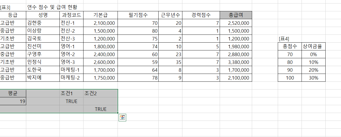
Task: Click the 상여금율 header in table 4
Action: [x=313, y=47]
